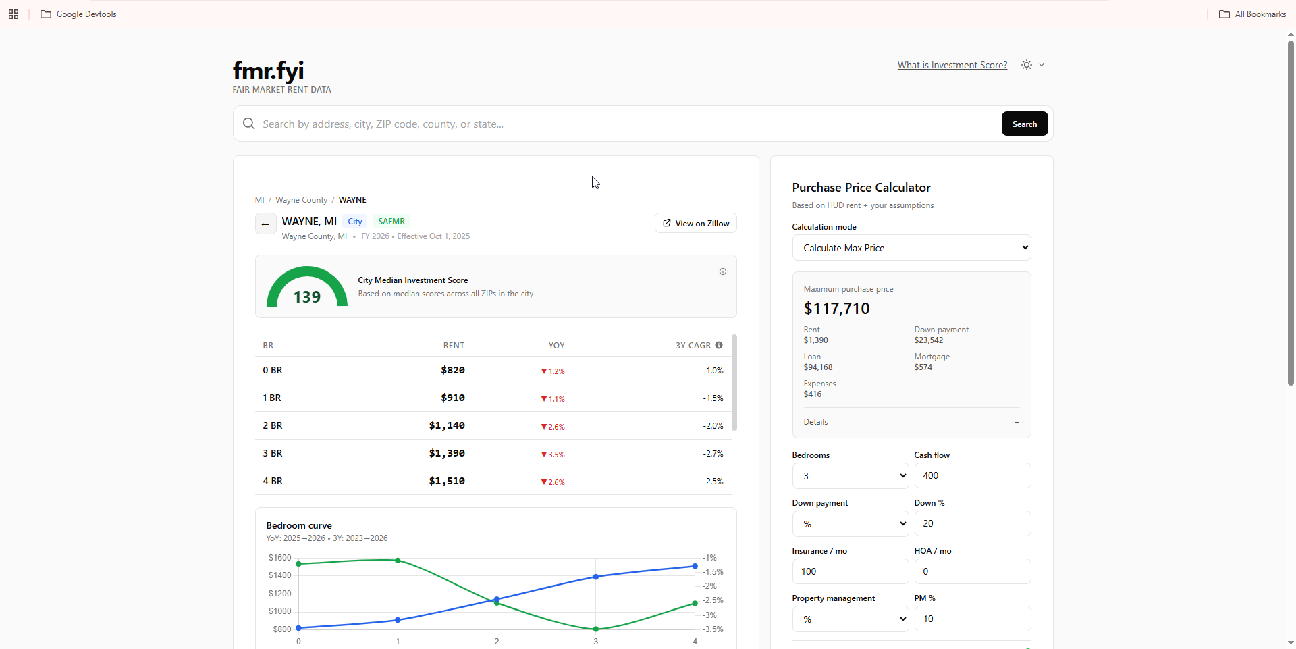Expand the Details plus sign
Screen dimensions: 1296x649
(1017, 422)
